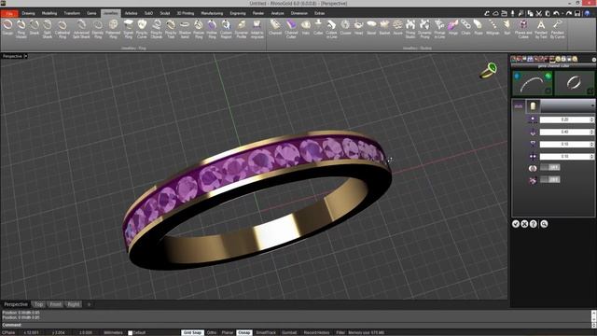Select the Signet Ring tool
Screen dimensions: 597x336
(x=129, y=29)
